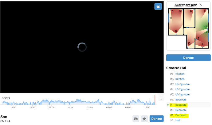
Task: Open camera 01 Kitchen
Action: point(180,74)
